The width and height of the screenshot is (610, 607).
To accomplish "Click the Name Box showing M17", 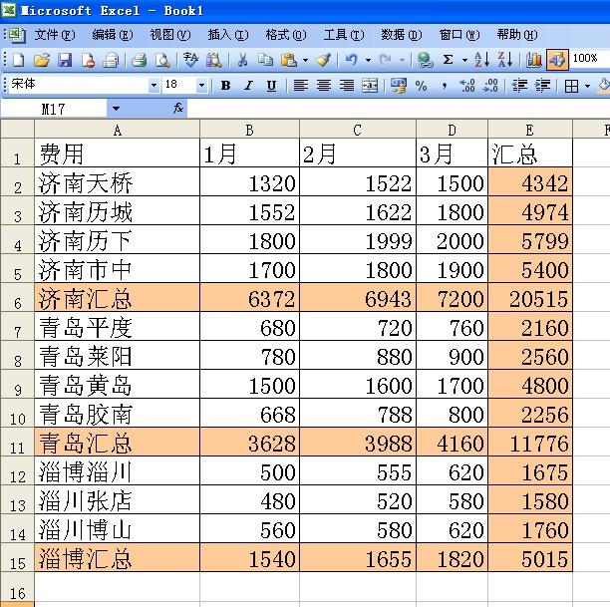I will tap(54, 109).
